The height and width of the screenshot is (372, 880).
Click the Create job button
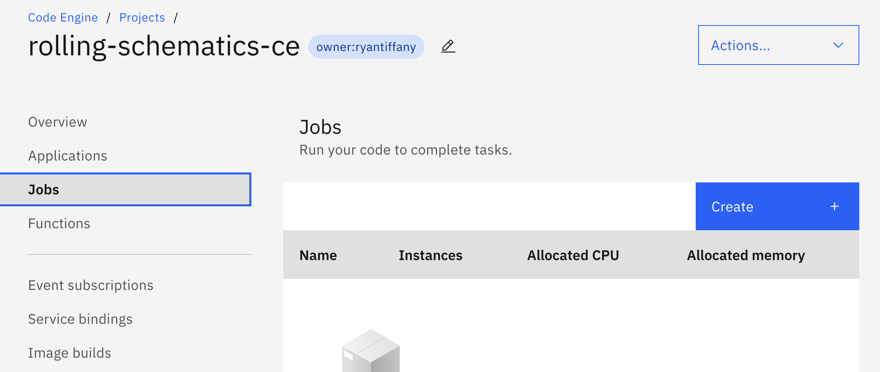point(777,206)
